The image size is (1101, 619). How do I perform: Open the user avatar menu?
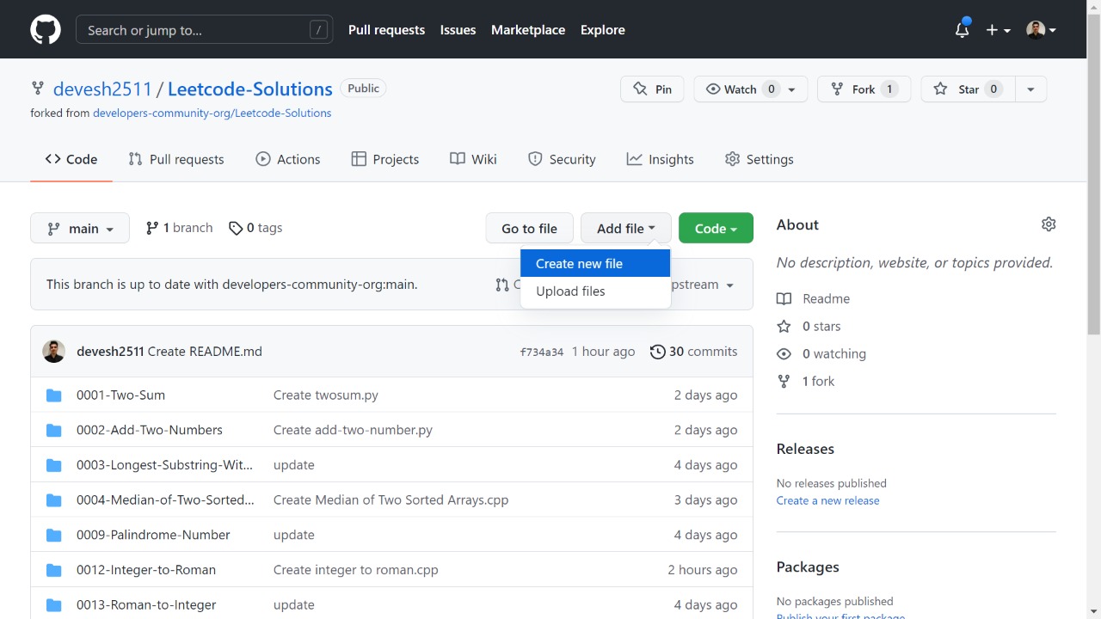(1041, 29)
